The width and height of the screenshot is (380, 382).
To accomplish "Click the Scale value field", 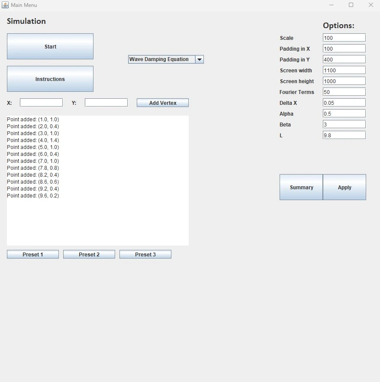I will click(x=344, y=38).
